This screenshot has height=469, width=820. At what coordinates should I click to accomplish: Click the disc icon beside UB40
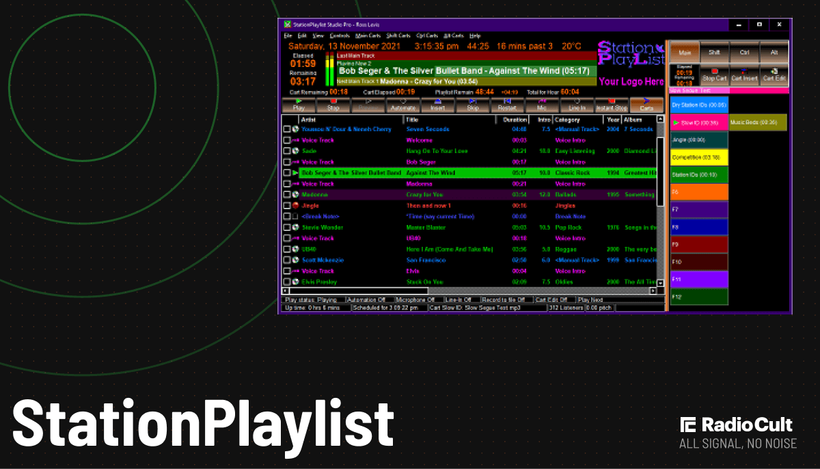click(295, 249)
